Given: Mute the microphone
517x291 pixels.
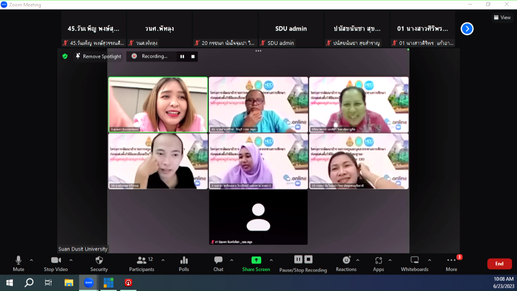Looking at the screenshot, I should click(x=18, y=260).
